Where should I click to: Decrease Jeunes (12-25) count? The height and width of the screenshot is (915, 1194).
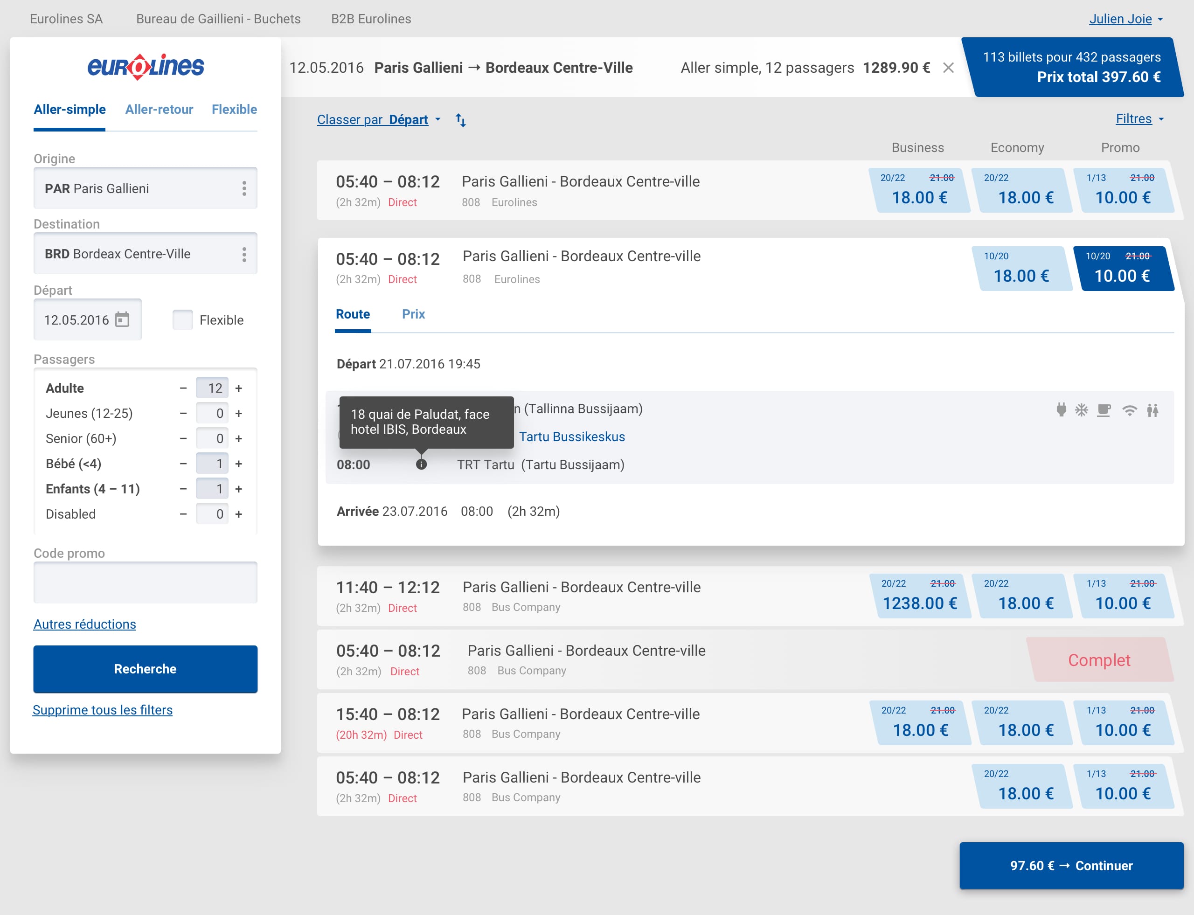pos(183,413)
